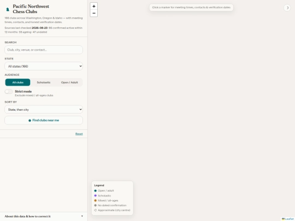Zoom out on the map
295x221 pixels.
tap(94, 13)
